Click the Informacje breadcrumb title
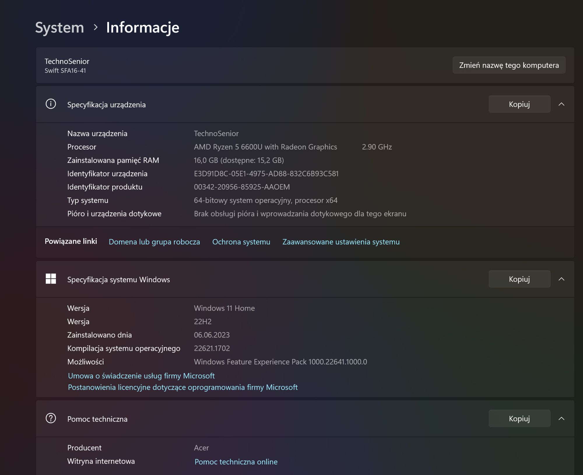Screen dimensions: 583x475 pos(143,28)
